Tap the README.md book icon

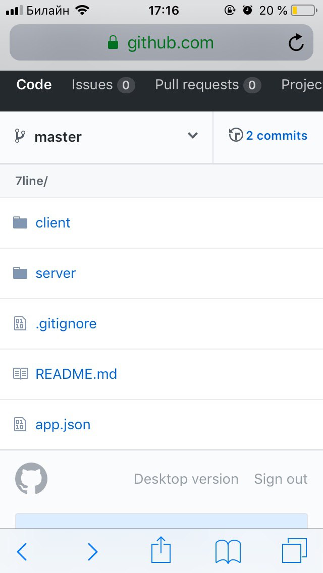tap(21, 373)
